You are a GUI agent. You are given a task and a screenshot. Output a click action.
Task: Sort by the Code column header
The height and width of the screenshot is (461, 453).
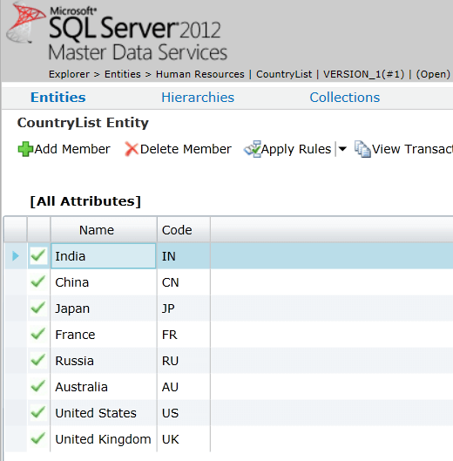pos(184,230)
